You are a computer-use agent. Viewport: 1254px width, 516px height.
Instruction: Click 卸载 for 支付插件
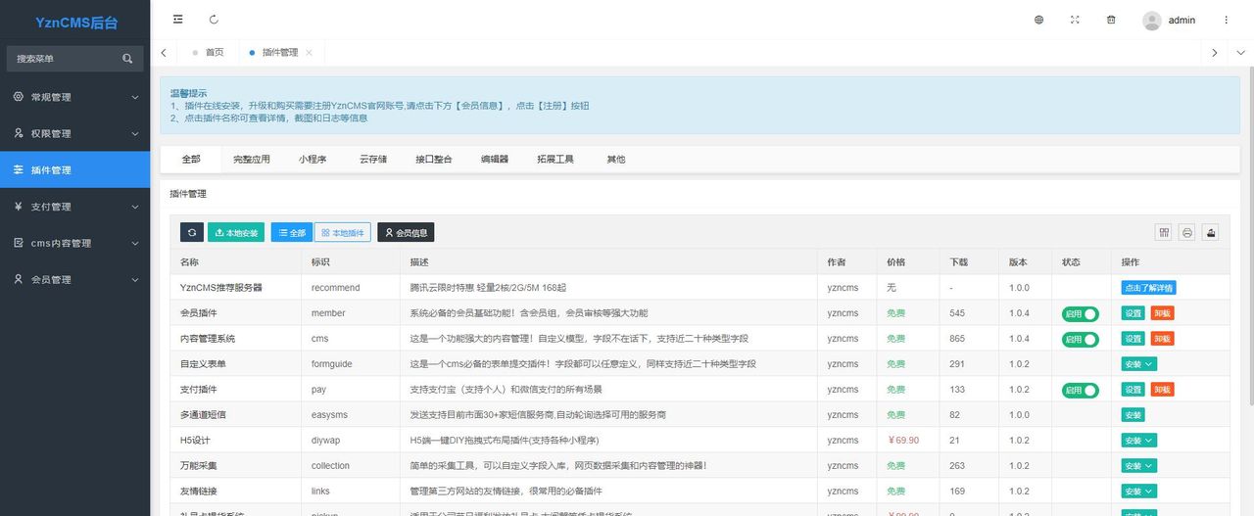click(x=1162, y=390)
